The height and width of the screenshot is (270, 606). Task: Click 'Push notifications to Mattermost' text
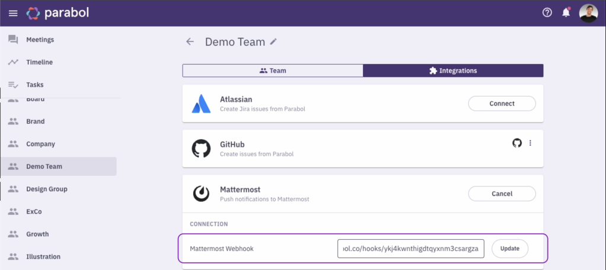(264, 200)
